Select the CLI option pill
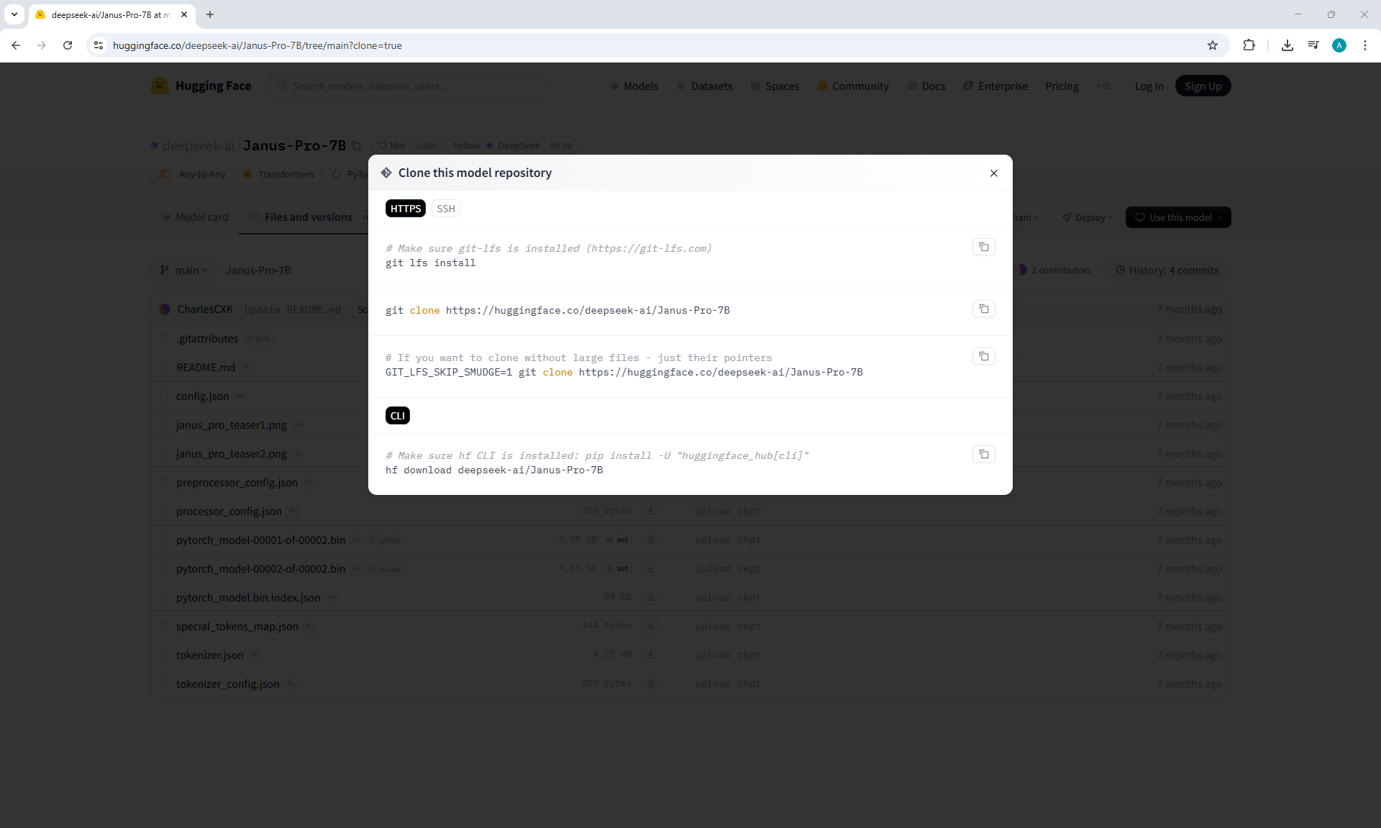 (397, 416)
